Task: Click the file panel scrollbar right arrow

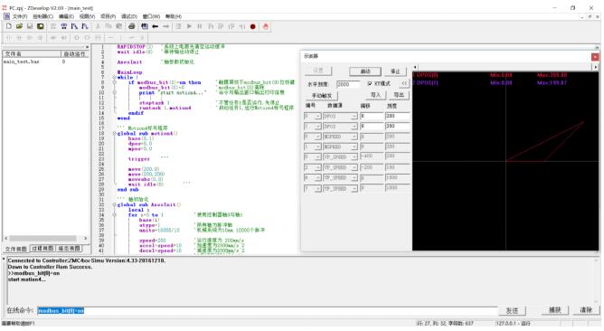Action: click(x=86, y=238)
